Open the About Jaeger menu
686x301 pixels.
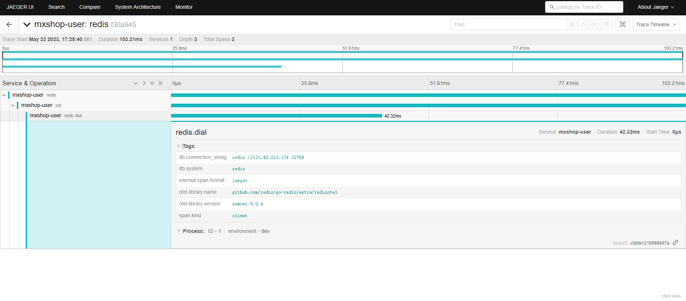656,7
